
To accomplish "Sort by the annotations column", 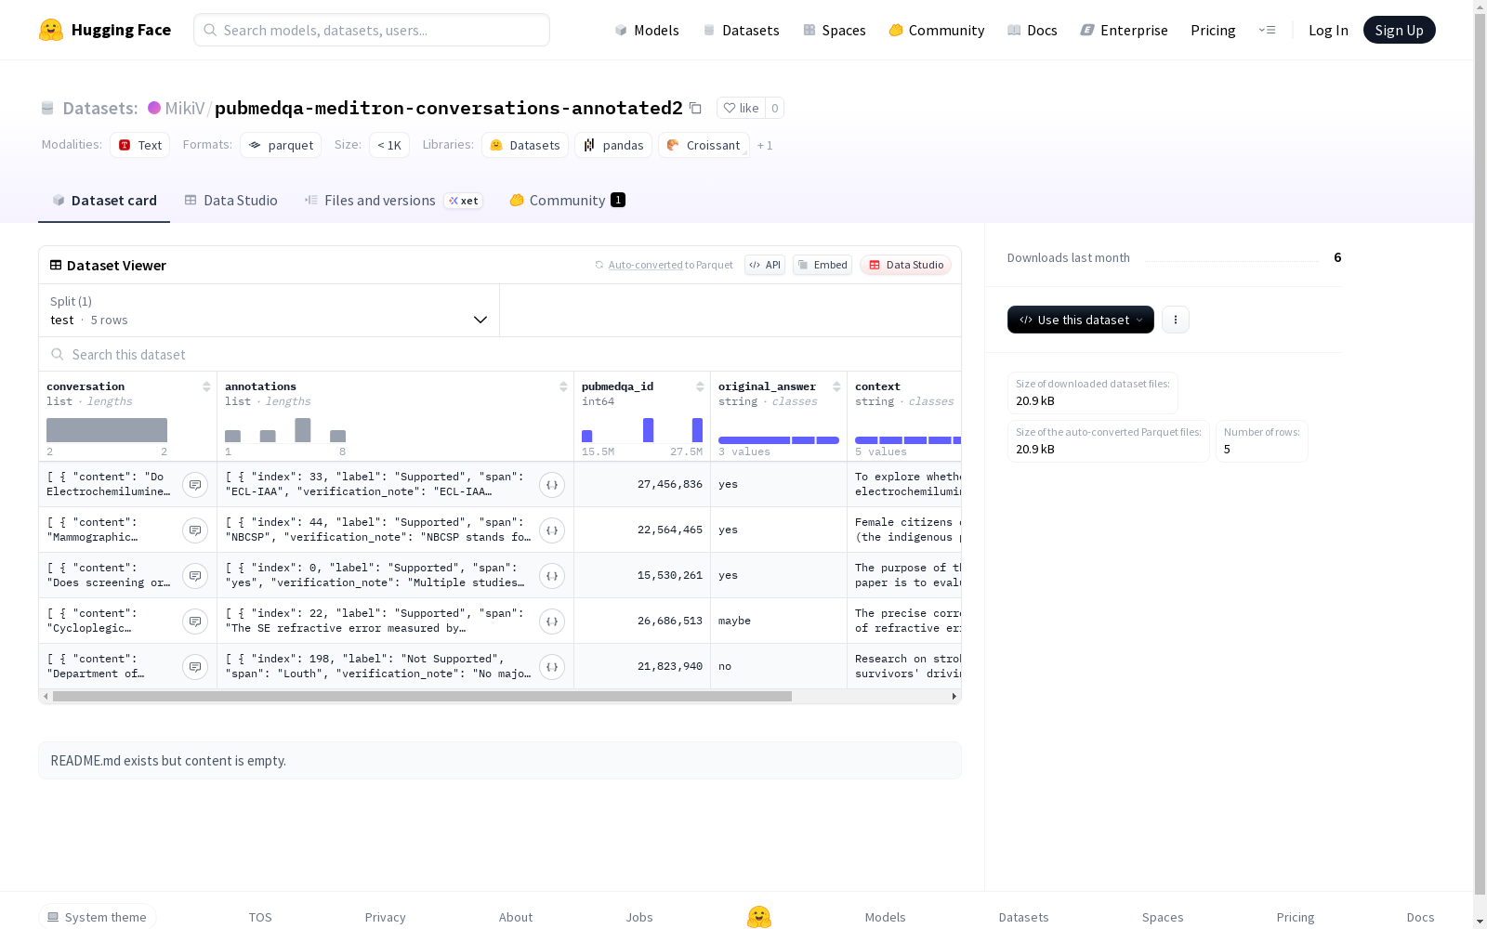I will [563, 386].
